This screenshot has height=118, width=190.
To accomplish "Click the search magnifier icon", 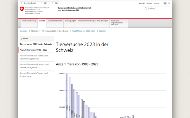I will pyautogui.click(x=146, y=8).
